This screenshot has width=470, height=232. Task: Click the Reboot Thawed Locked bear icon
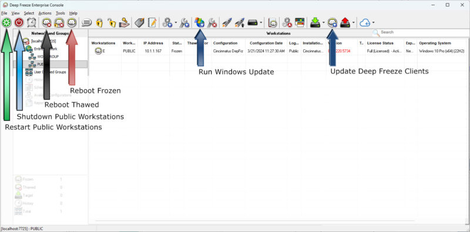[59, 22]
